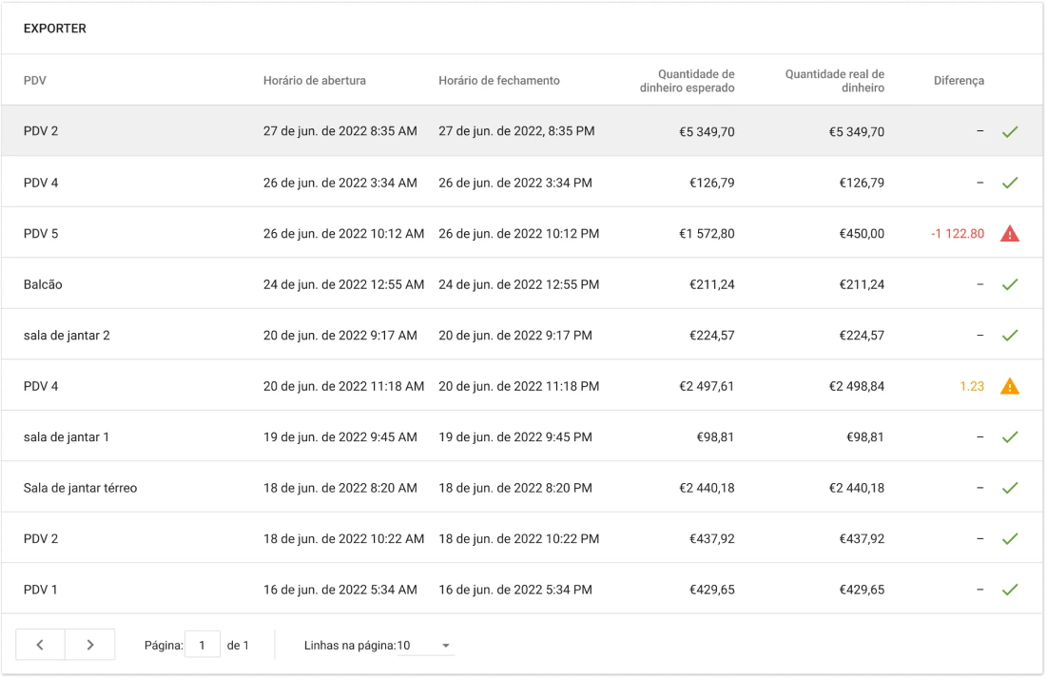Sort by Horário de abertura column header

(x=314, y=81)
